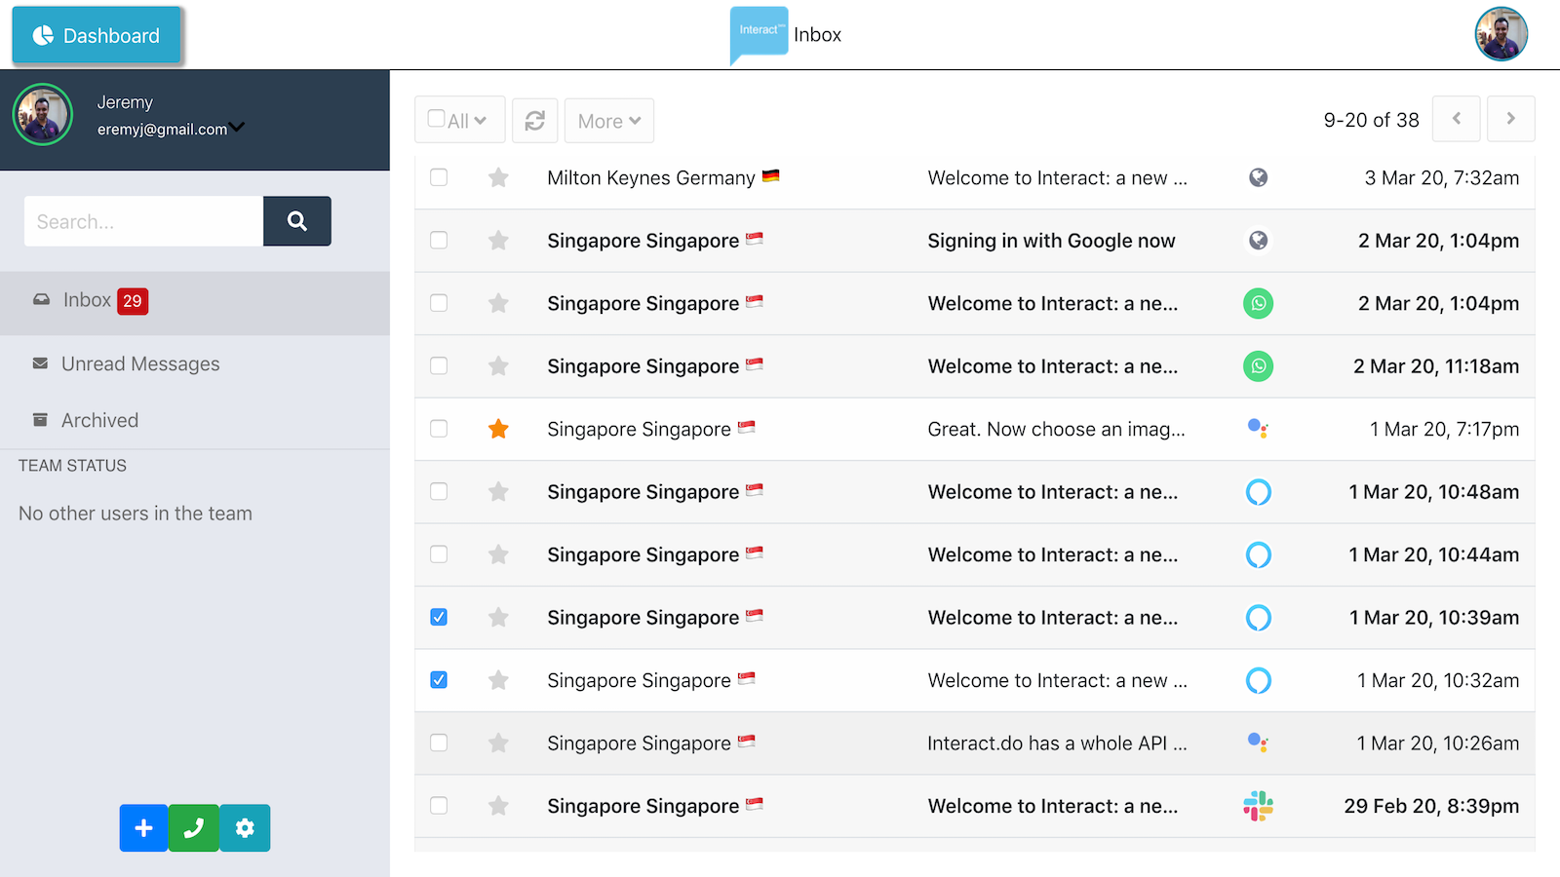This screenshot has width=1560, height=877.
Task: Click the '9-20 of 38' page count
Action: pyautogui.click(x=1371, y=120)
